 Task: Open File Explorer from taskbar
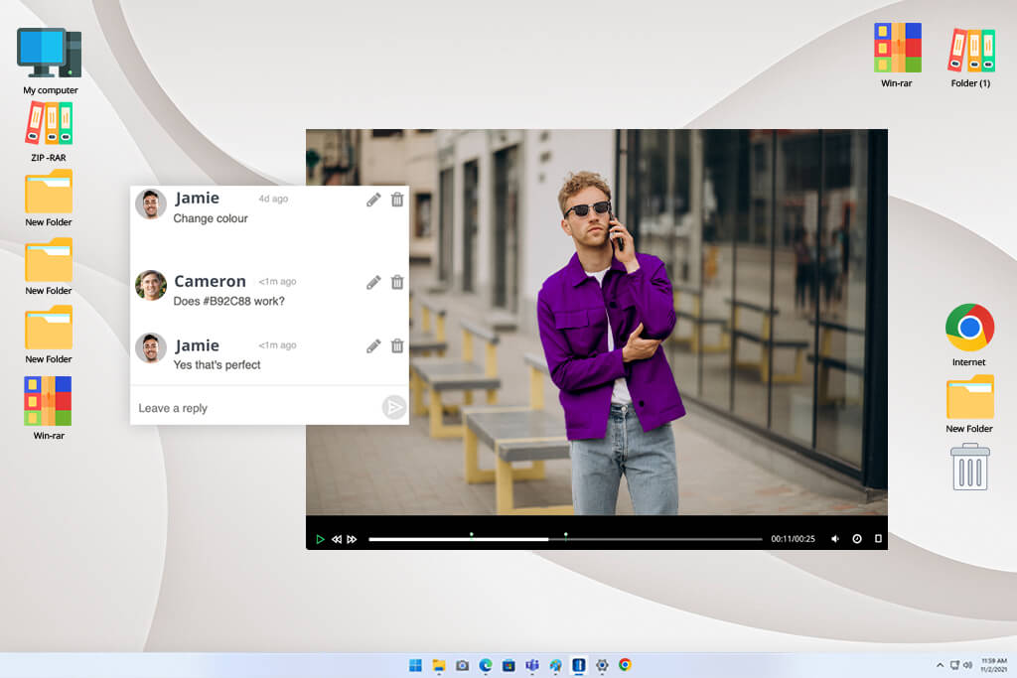[439, 665]
